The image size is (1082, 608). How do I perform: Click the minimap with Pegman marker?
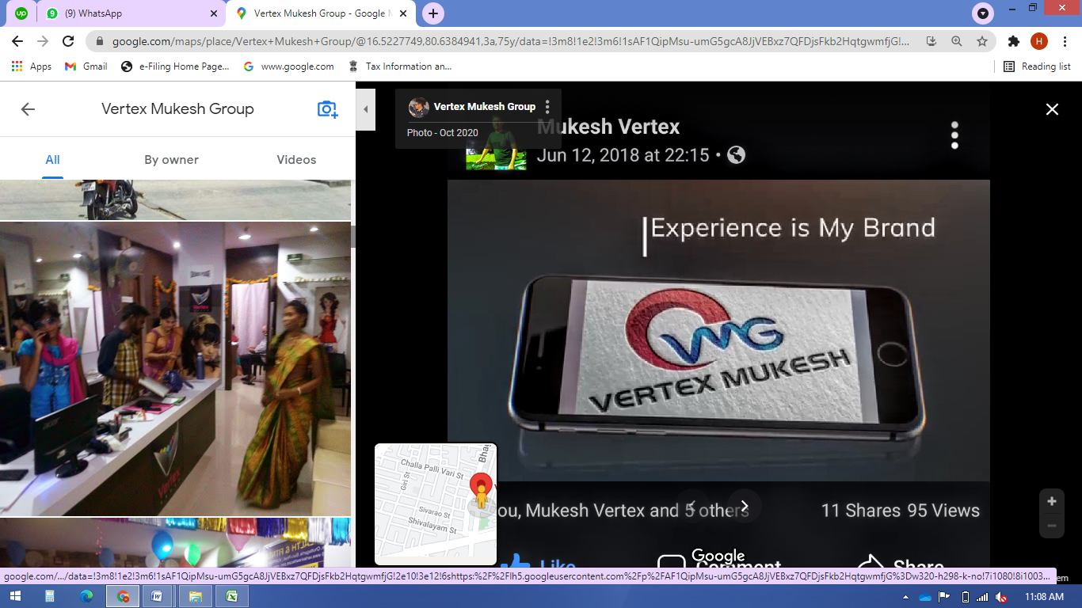[436, 504]
